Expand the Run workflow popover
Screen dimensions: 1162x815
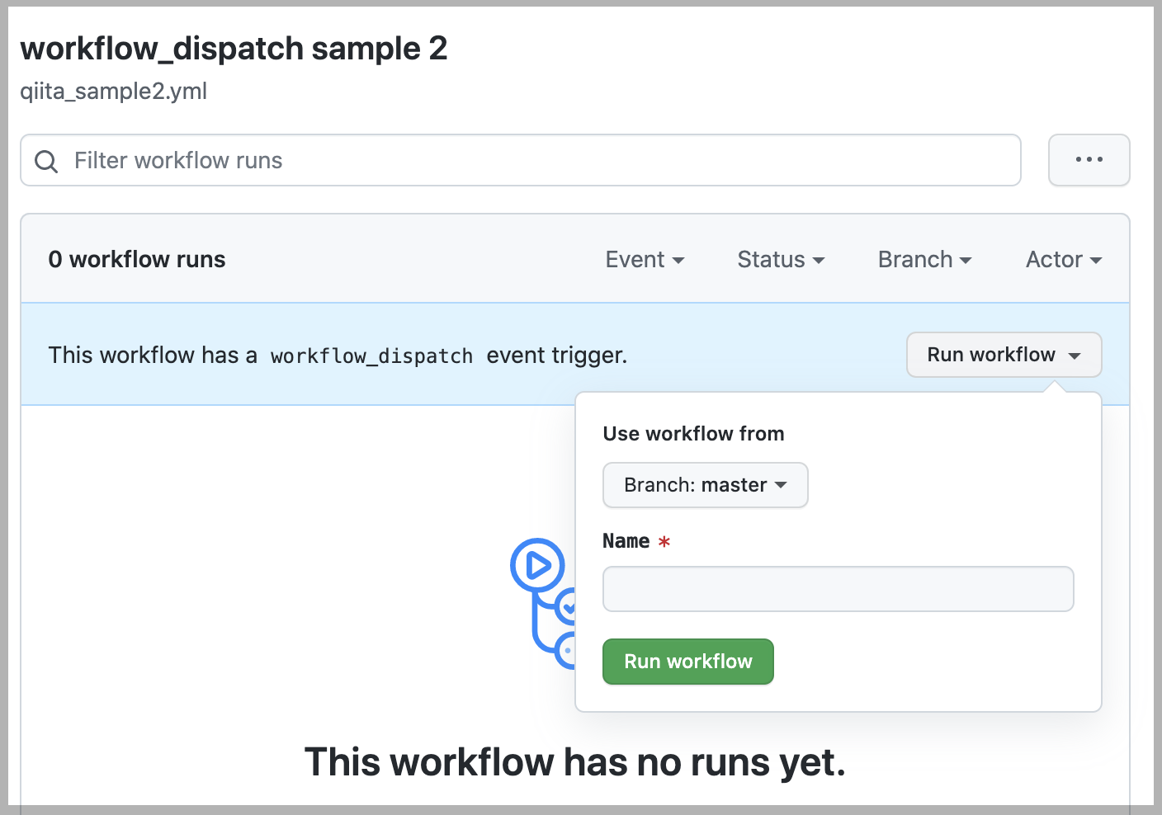tap(1004, 355)
